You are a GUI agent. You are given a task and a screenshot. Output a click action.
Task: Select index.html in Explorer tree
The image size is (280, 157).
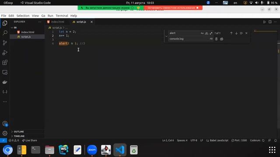[x=27, y=32]
